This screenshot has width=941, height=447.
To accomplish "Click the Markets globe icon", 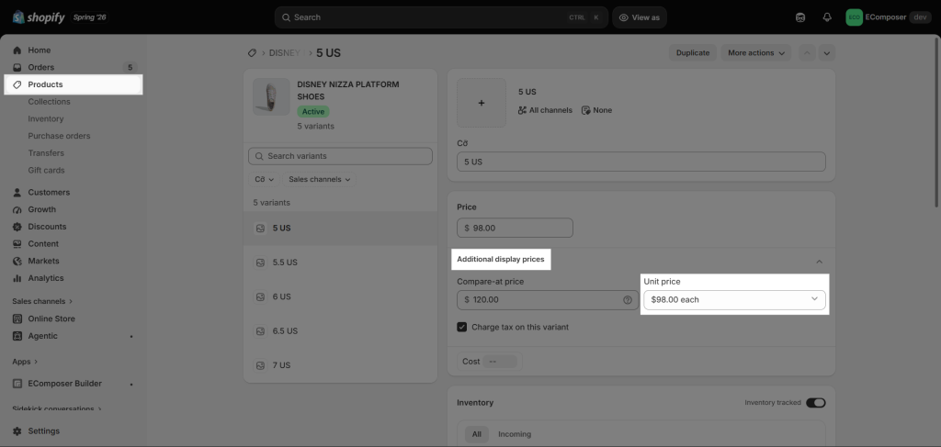I will 17,262.
